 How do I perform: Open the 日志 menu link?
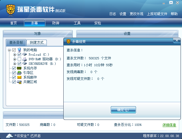click(113, 14)
